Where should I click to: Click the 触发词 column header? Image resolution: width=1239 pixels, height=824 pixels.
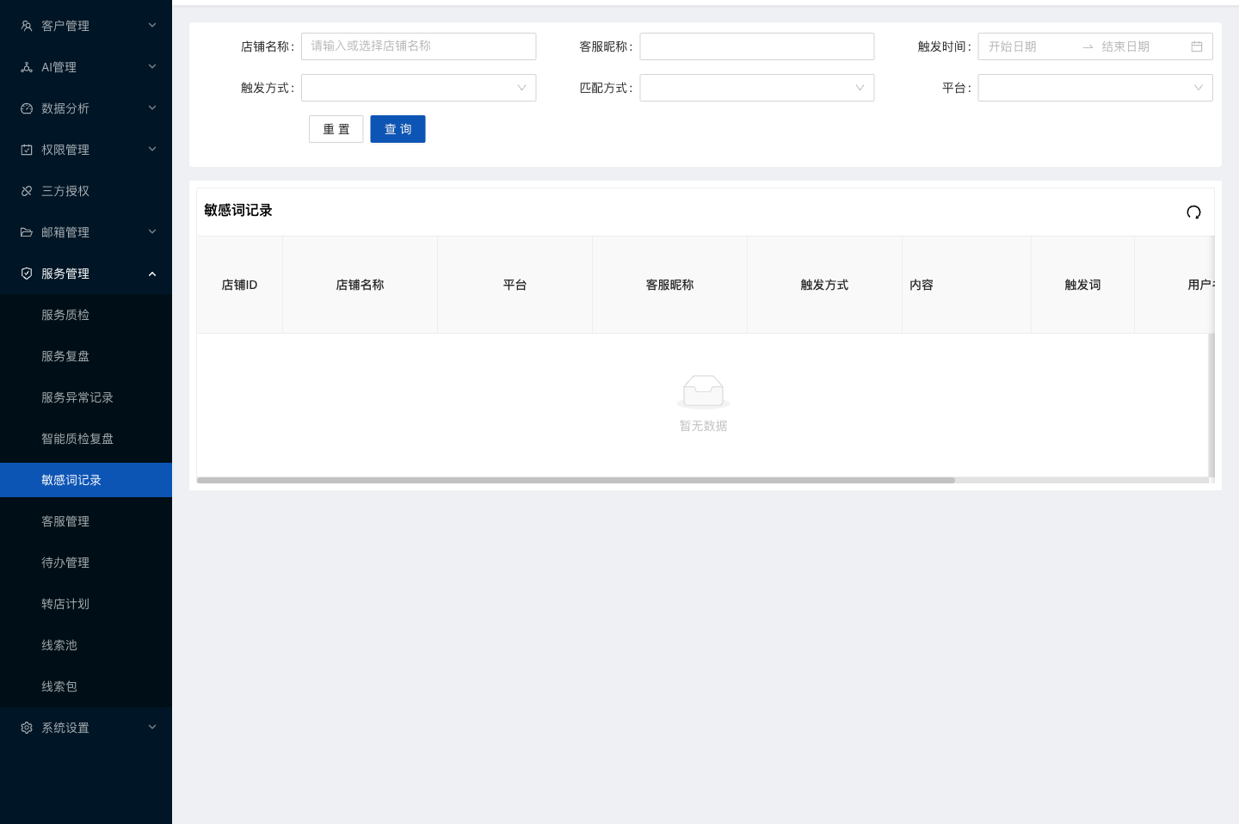tap(1082, 285)
